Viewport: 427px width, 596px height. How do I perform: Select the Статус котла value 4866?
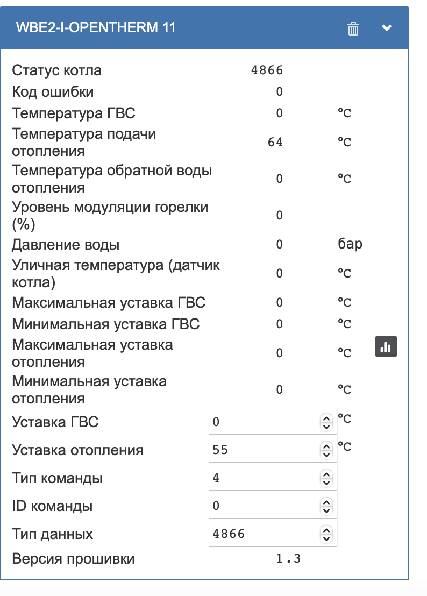pos(267,70)
